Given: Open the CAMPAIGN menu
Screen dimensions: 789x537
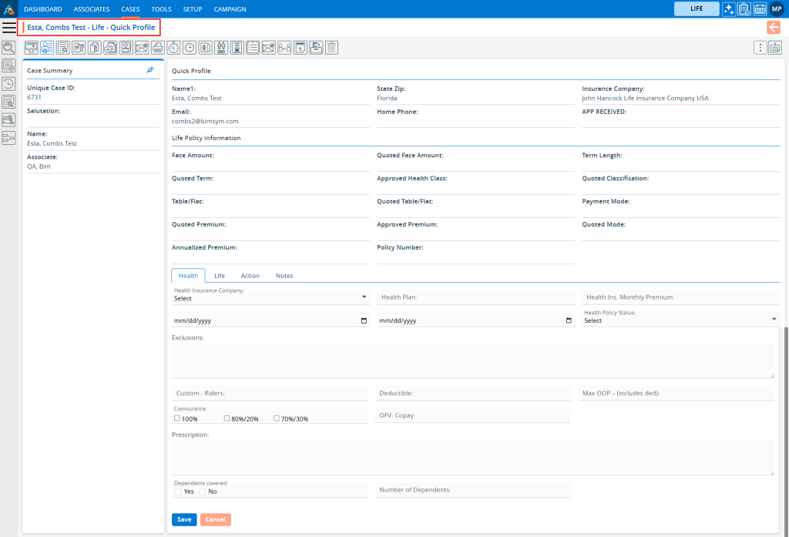Looking at the screenshot, I should coord(230,9).
